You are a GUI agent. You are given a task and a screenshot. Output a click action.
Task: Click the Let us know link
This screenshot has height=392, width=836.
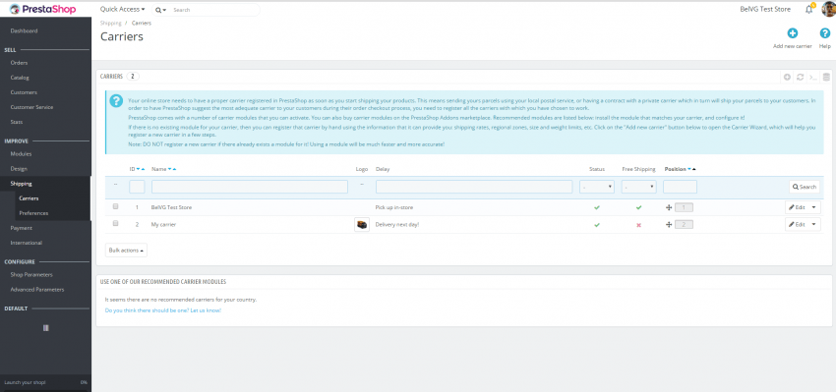(x=162, y=310)
